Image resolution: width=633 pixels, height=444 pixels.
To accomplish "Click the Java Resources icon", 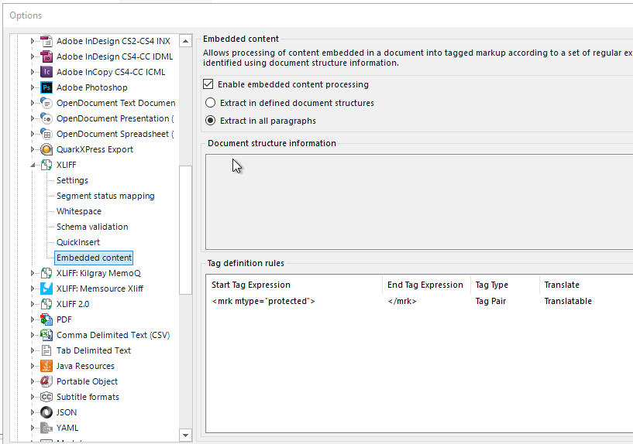I will pyautogui.click(x=46, y=366).
